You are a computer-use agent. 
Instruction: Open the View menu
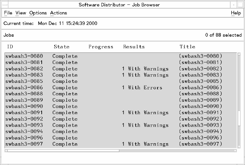coord(21,13)
